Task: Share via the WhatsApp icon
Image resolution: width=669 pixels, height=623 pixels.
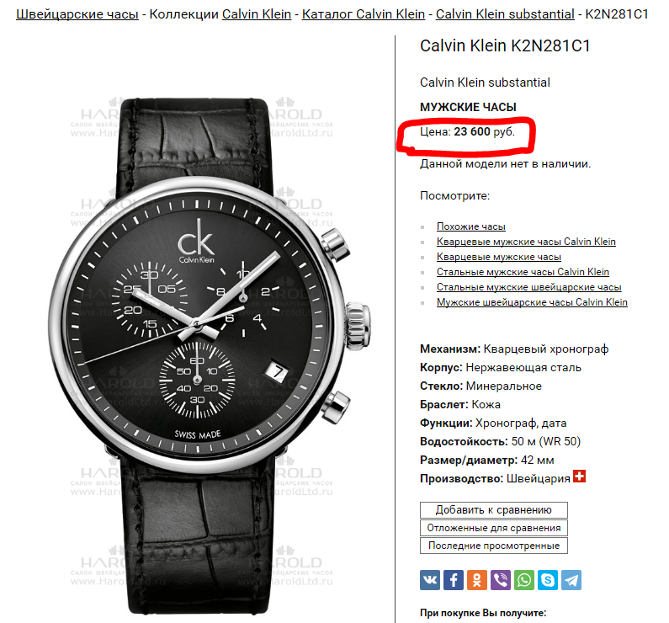Action: click(x=524, y=580)
